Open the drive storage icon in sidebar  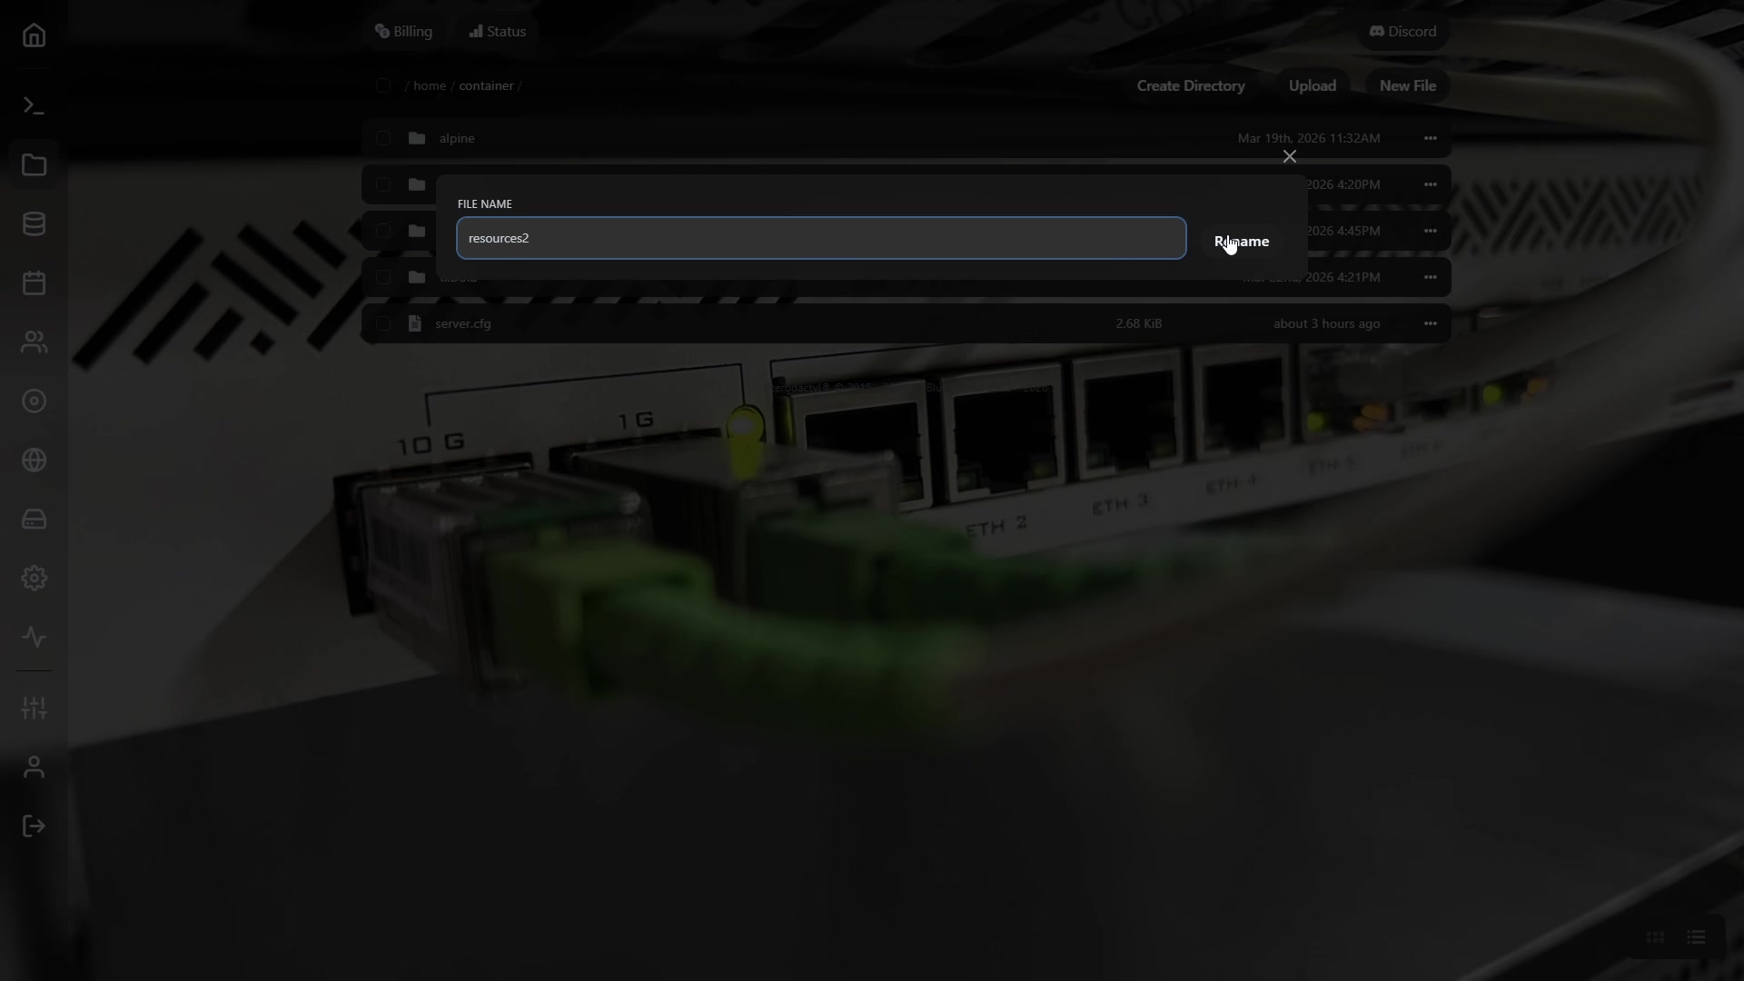tap(34, 520)
